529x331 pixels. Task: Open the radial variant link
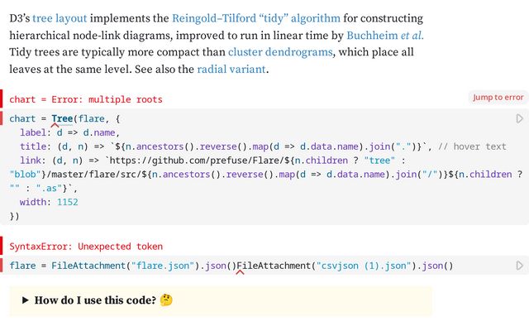(x=231, y=70)
